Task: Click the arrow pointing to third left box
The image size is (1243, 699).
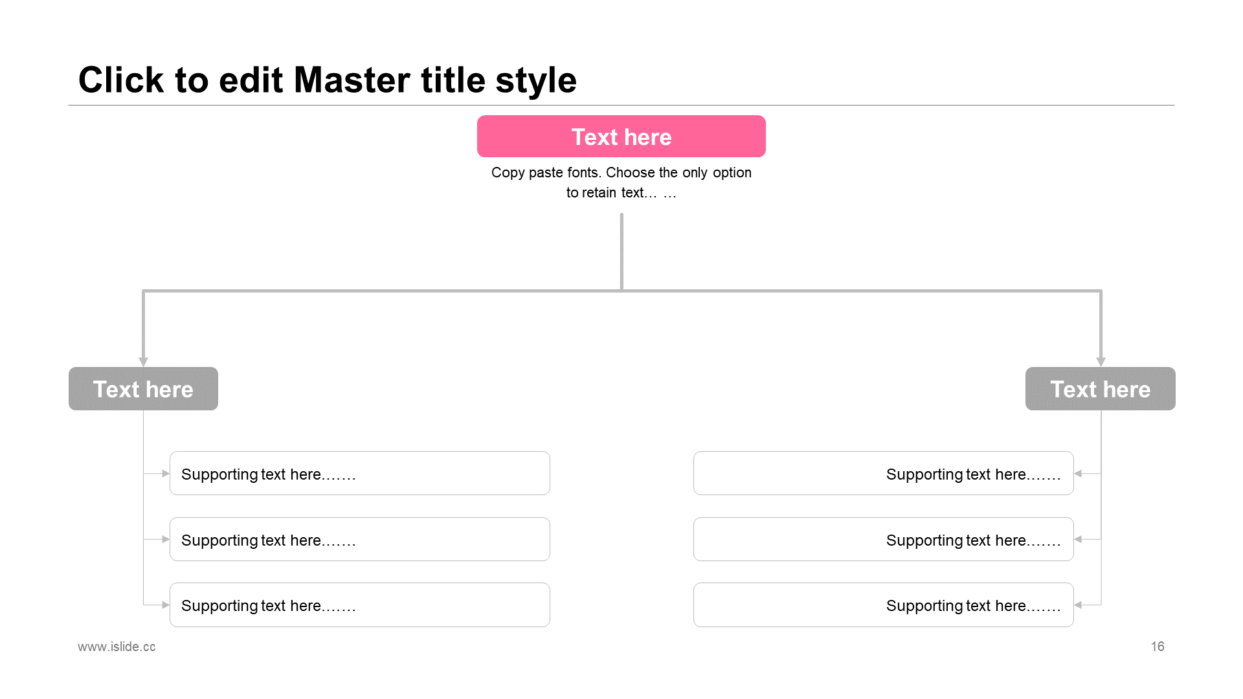Action: (165, 605)
